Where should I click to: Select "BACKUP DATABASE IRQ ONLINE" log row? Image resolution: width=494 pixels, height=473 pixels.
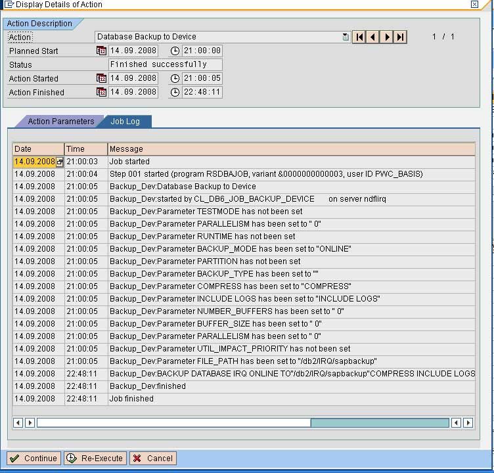(x=244, y=374)
